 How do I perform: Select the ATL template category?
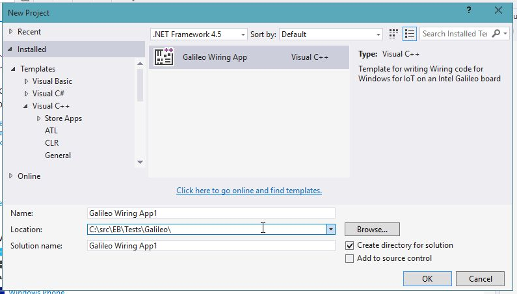coord(51,131)
